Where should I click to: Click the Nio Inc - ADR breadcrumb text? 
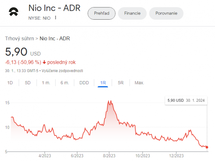click(x=55, y=39)
